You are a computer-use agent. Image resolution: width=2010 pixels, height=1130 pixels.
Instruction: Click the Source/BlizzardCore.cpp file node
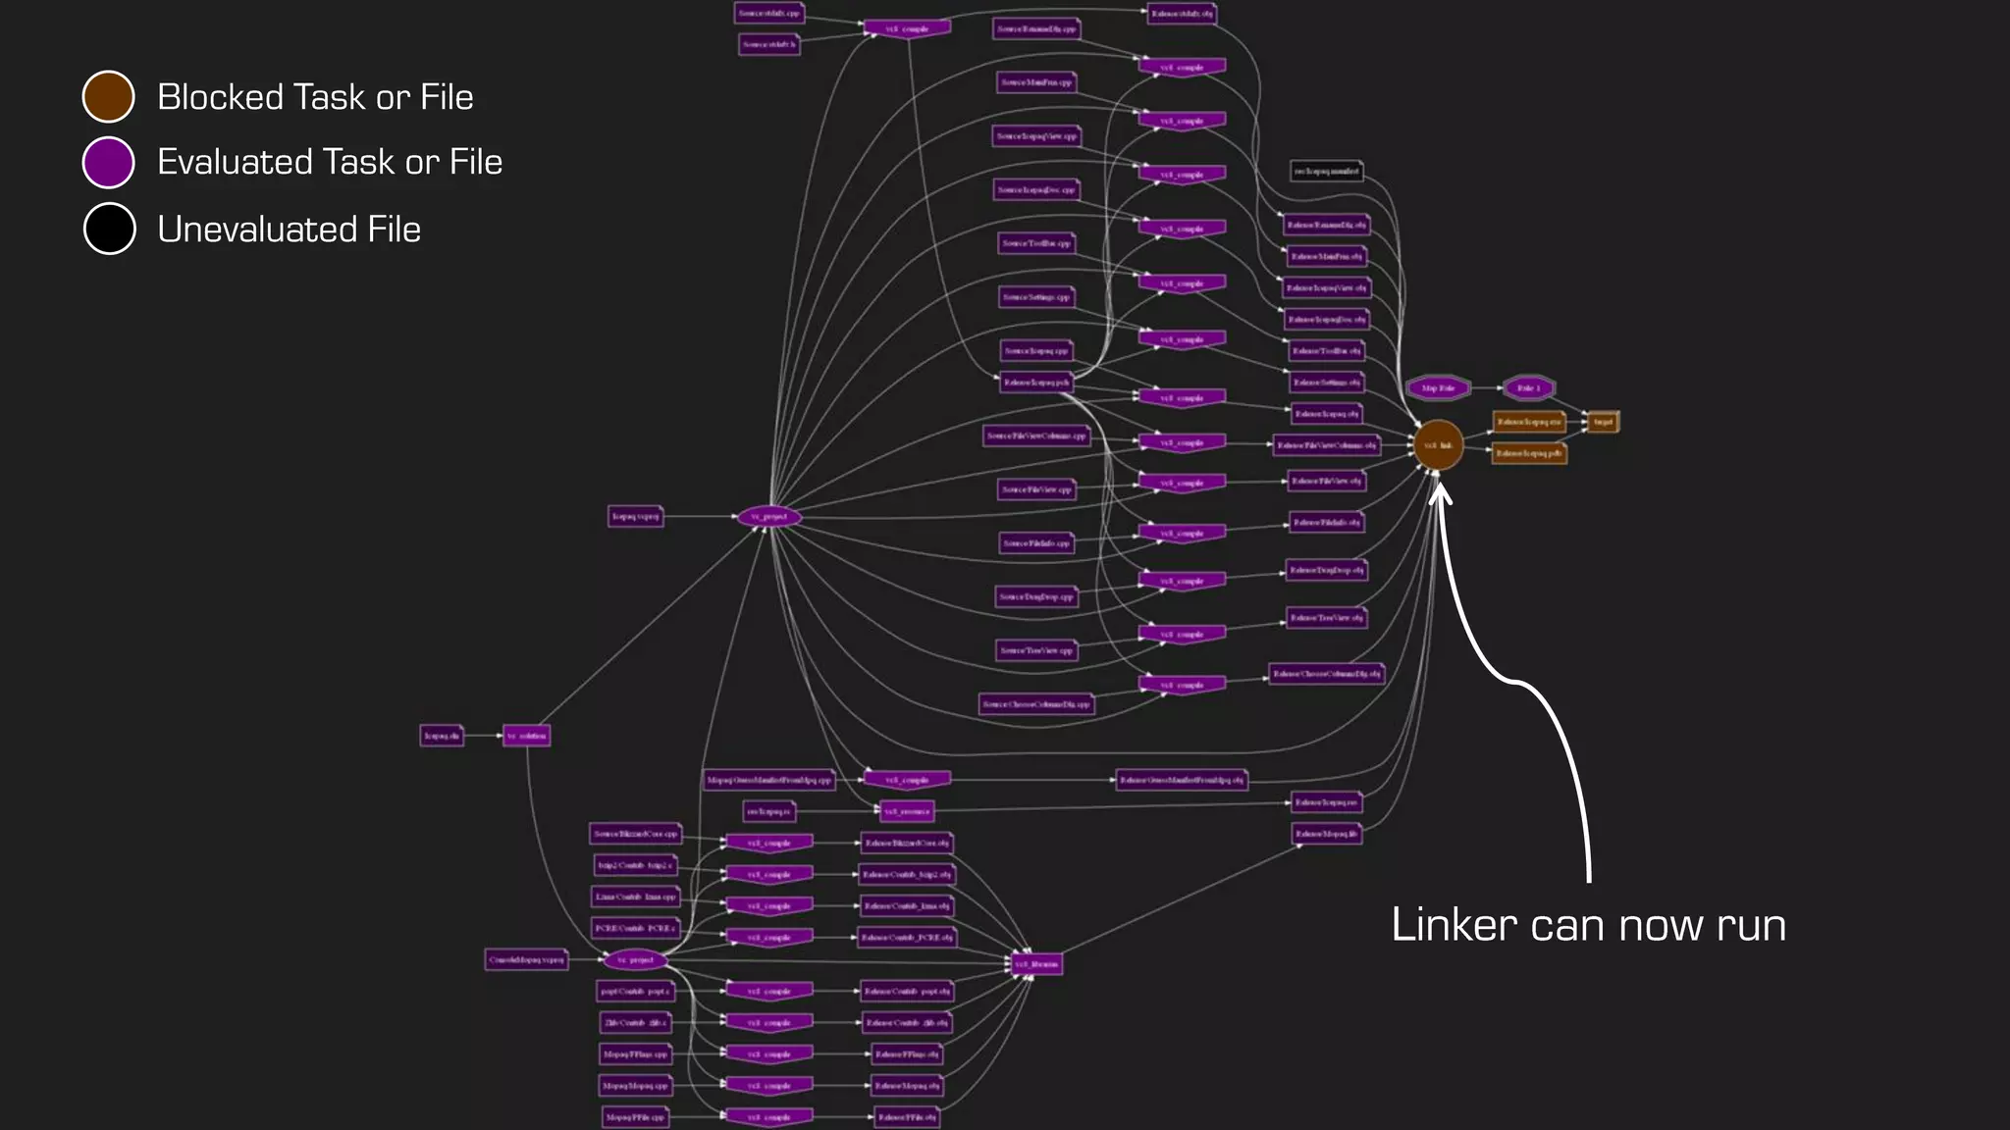(635, 834)
